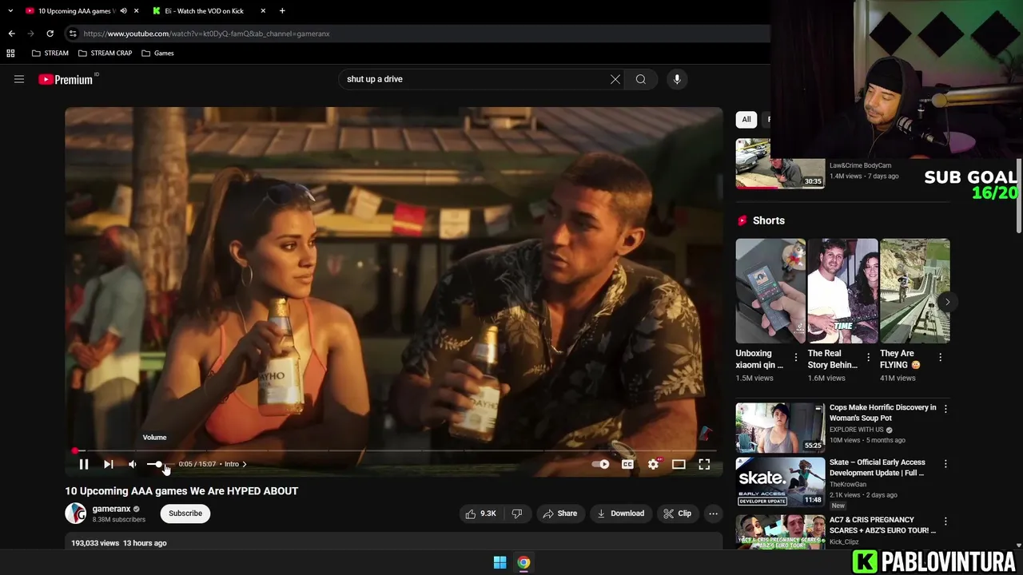Skip to next video in player

point(109,464)
